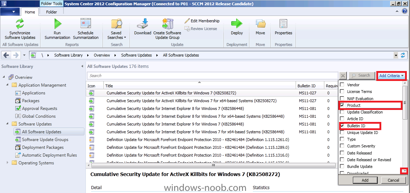This screenshot has width=410, height=193.
Task: Sort by the Bulletin ID column
Action: point(310,86)
